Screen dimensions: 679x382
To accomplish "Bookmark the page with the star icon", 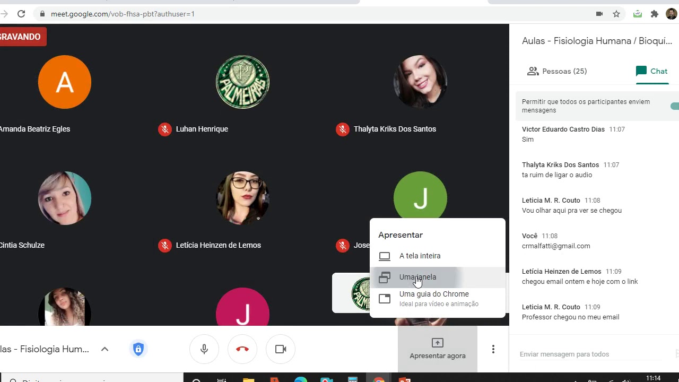I will point(616,14).
